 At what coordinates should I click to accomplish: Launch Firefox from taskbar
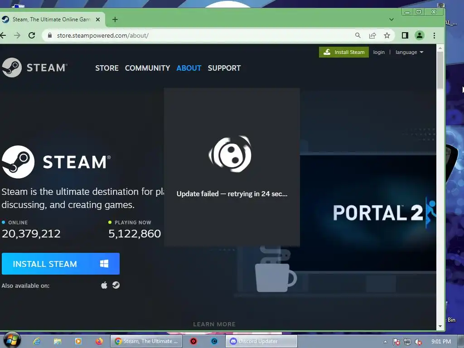click(x=99, y=341)
